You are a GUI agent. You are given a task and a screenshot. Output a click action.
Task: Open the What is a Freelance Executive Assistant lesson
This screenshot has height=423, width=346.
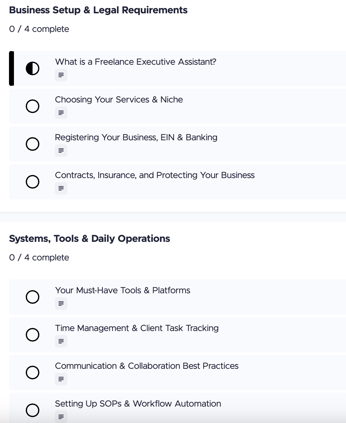136,62
